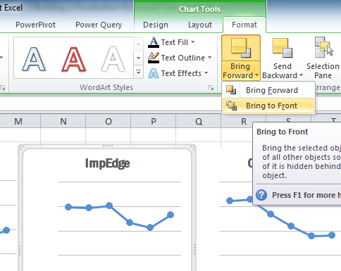Select column N header
341x271 pixels.
click(63, 121)
